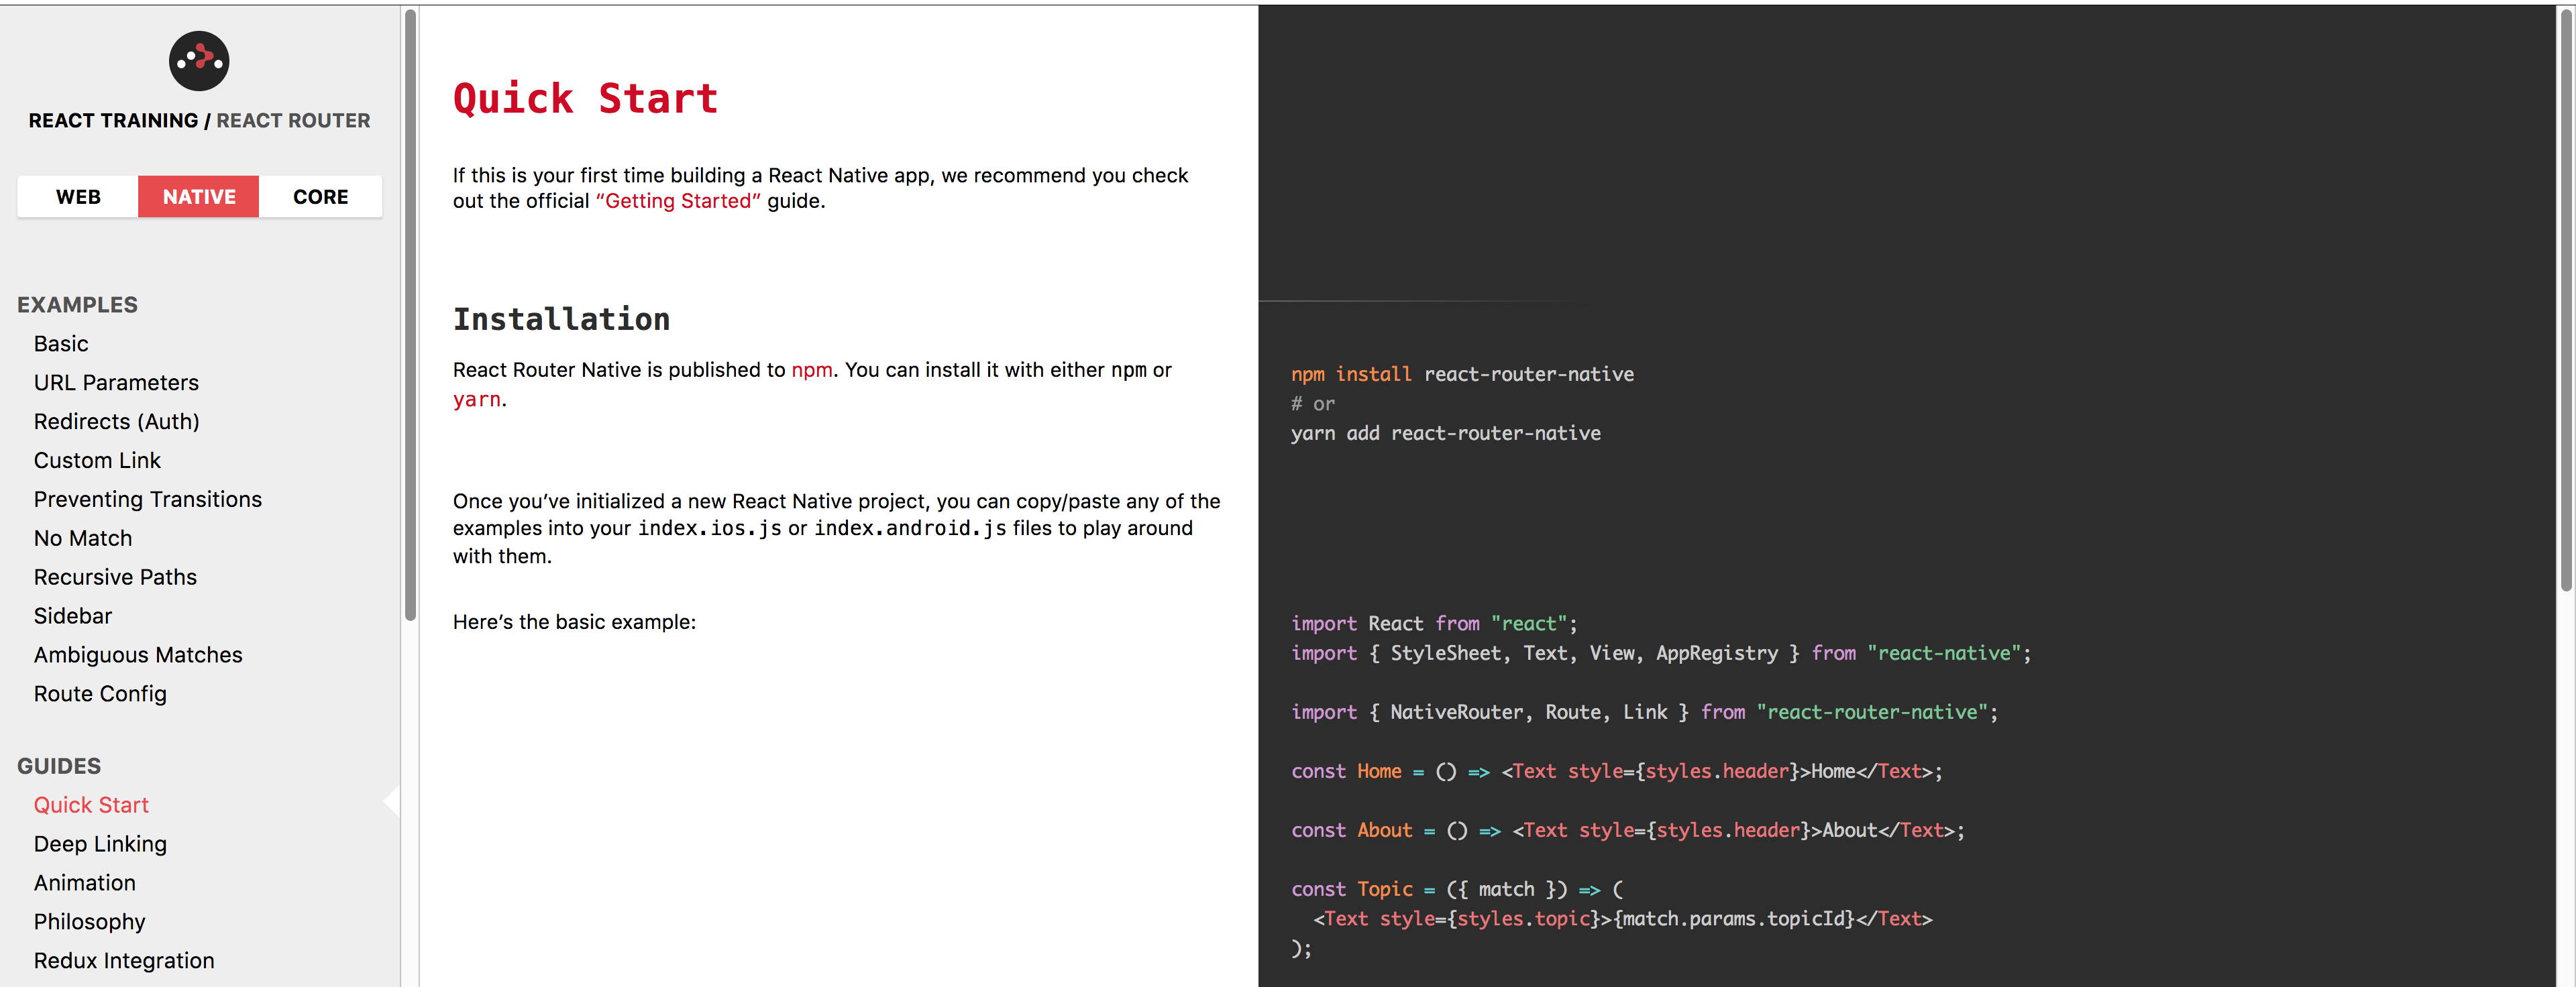Select the Quick Start guide
This screenshot has width=2576, height=987.
(x=91, y=804)
